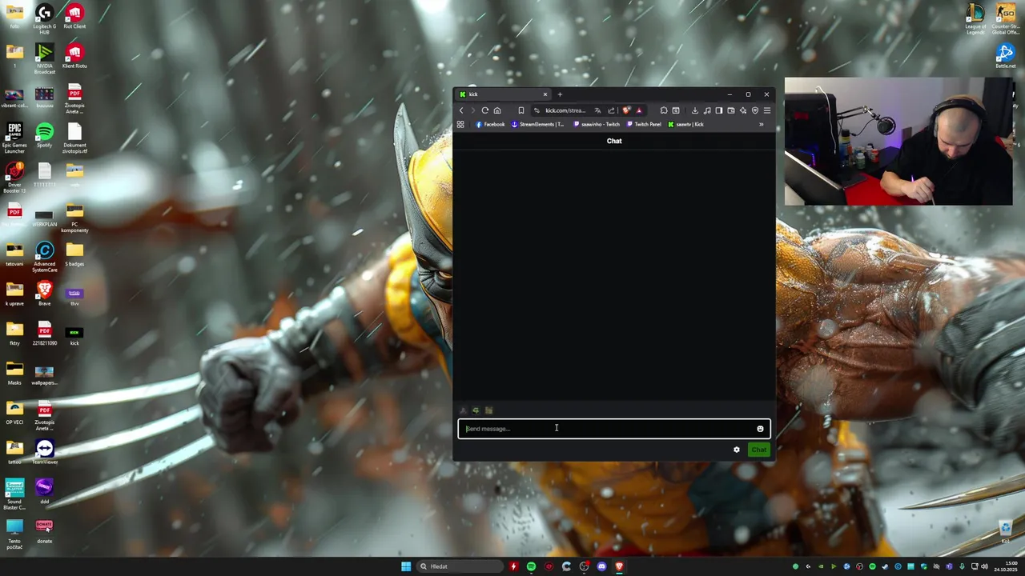Viewport: 1025px width, 576px height.
Task: Click the share icon in the address bar
Action: tap(611, 110)
